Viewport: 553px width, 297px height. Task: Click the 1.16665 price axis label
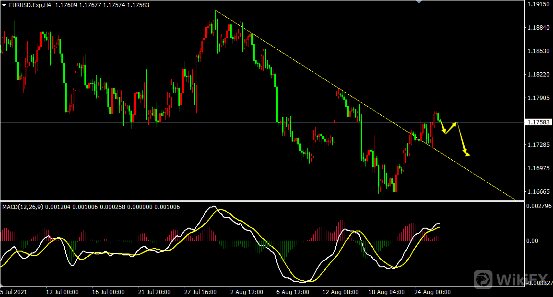537,192
